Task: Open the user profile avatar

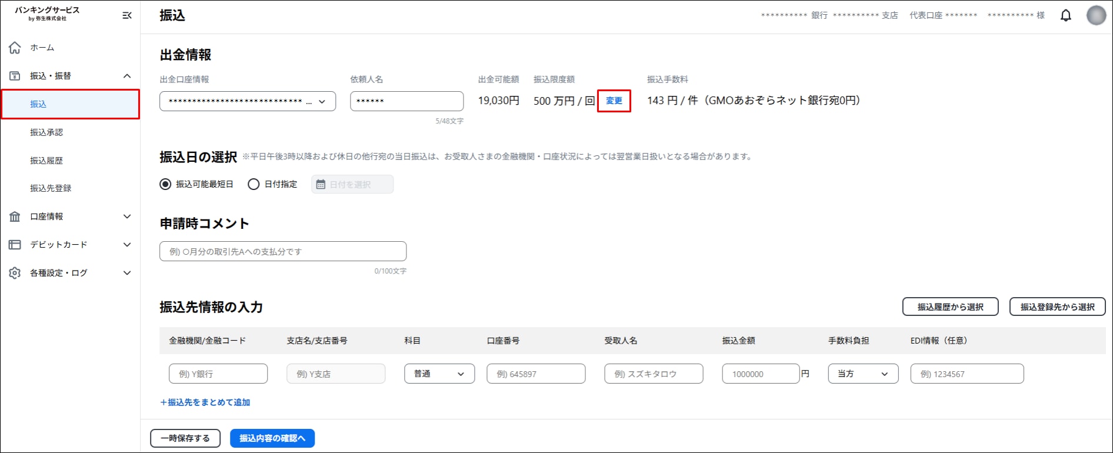Action: pos(1095,16)
